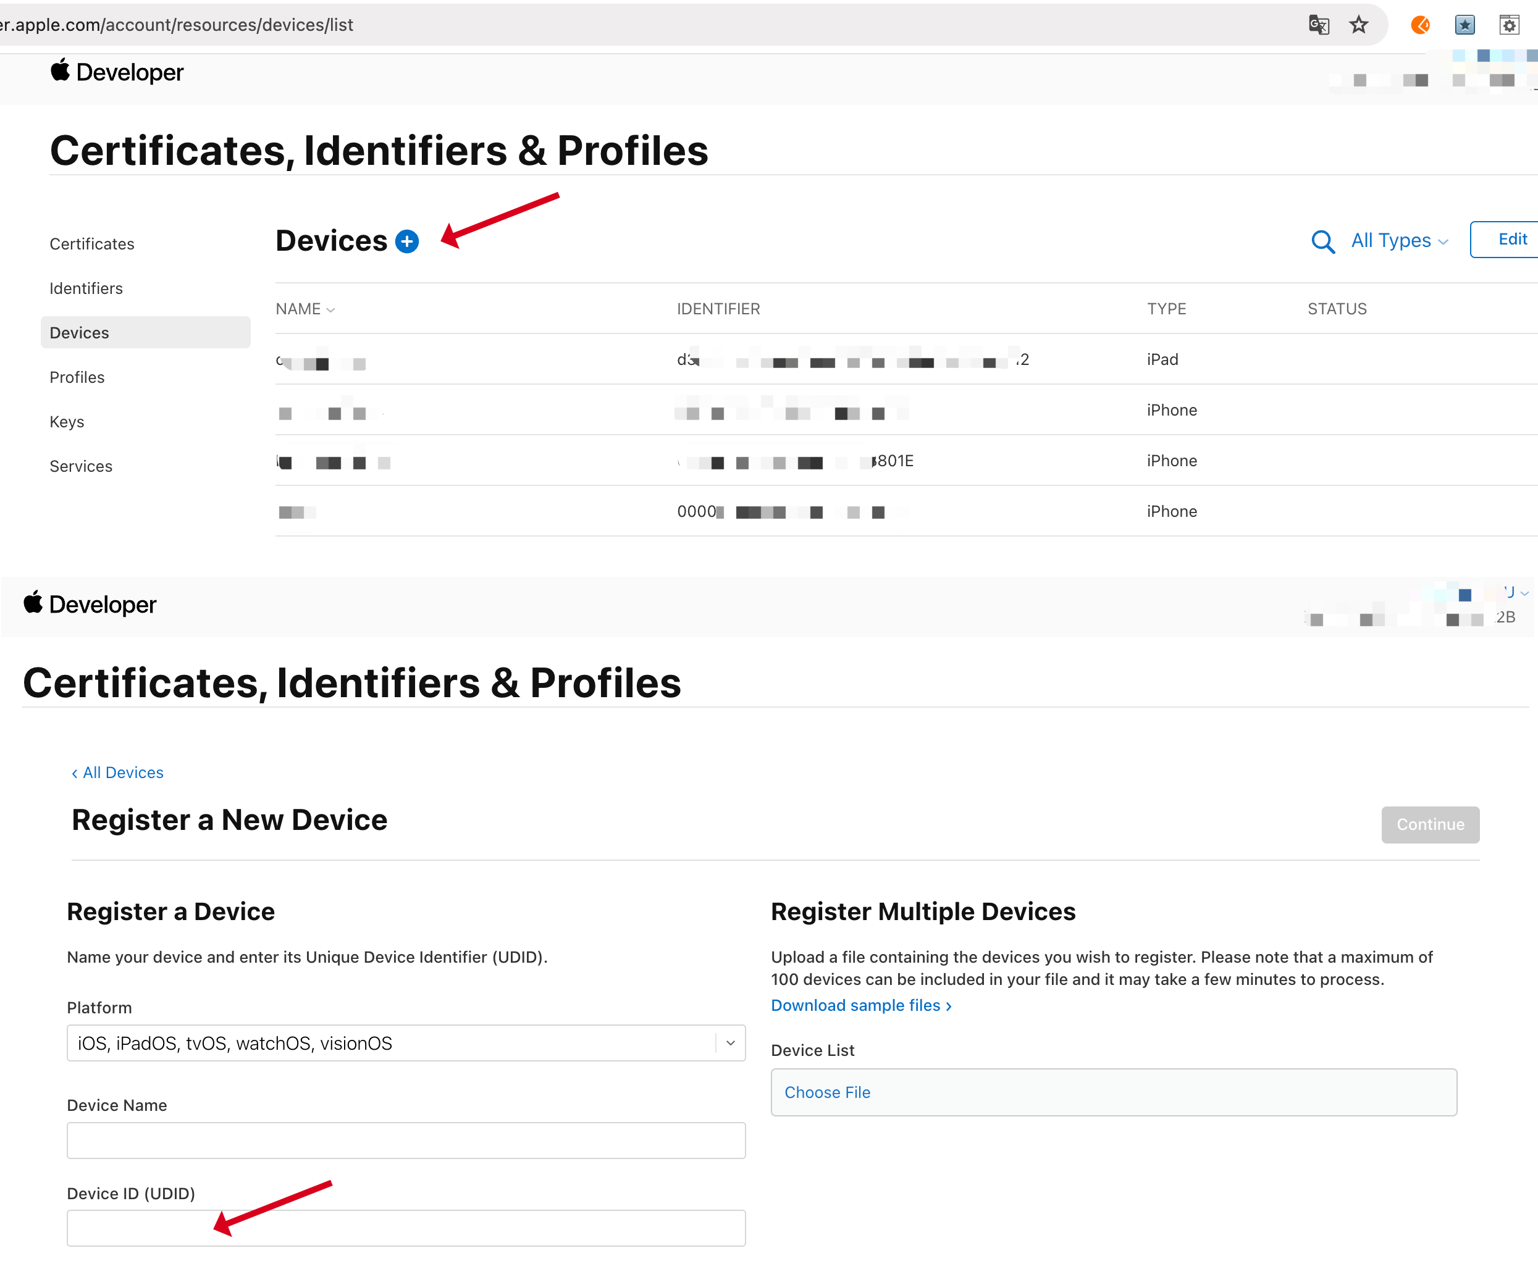Expand the All Types filter dropdown
1538x1277 pixels.
tap(1399, 241)
